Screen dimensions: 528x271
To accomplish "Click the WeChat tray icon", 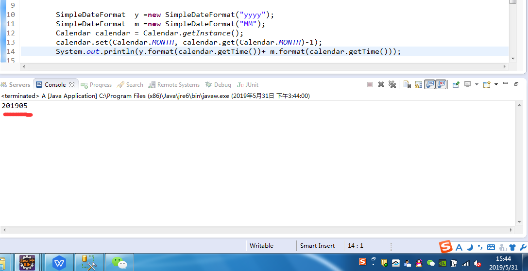I will click(431, 263).
